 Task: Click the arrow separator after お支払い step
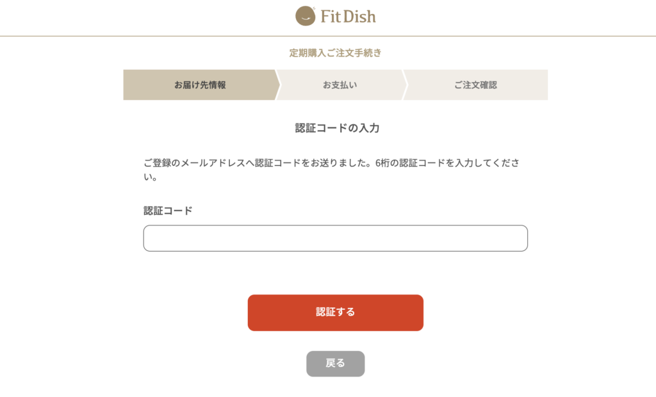(404, 85)
